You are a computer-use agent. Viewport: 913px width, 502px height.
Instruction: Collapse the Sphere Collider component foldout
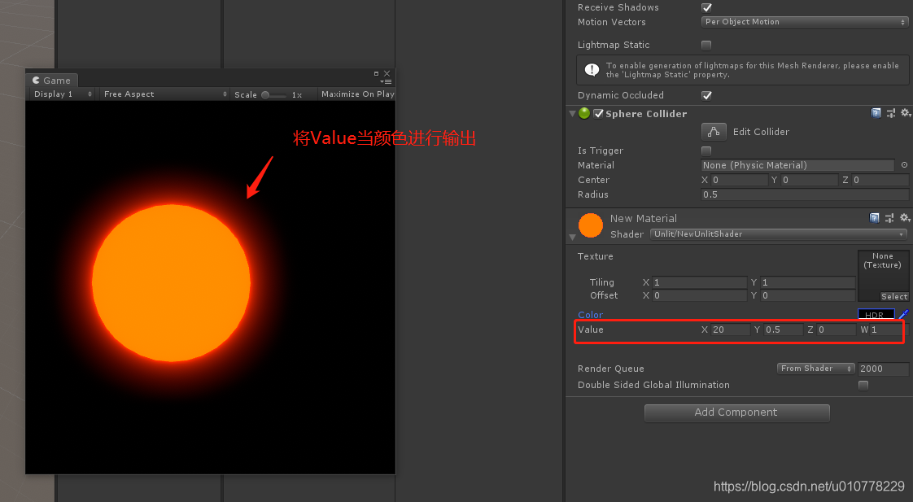click(x=572, y=113)
